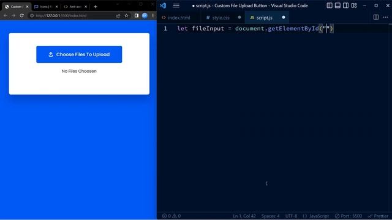
Task: Open errors and warnings in status bar
Action: coord(171,216)
